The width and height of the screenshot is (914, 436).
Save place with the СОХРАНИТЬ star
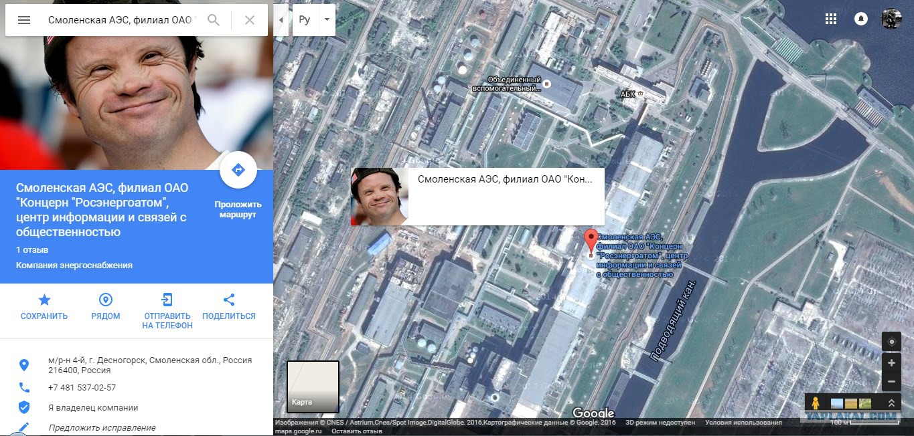pos(44,300)
